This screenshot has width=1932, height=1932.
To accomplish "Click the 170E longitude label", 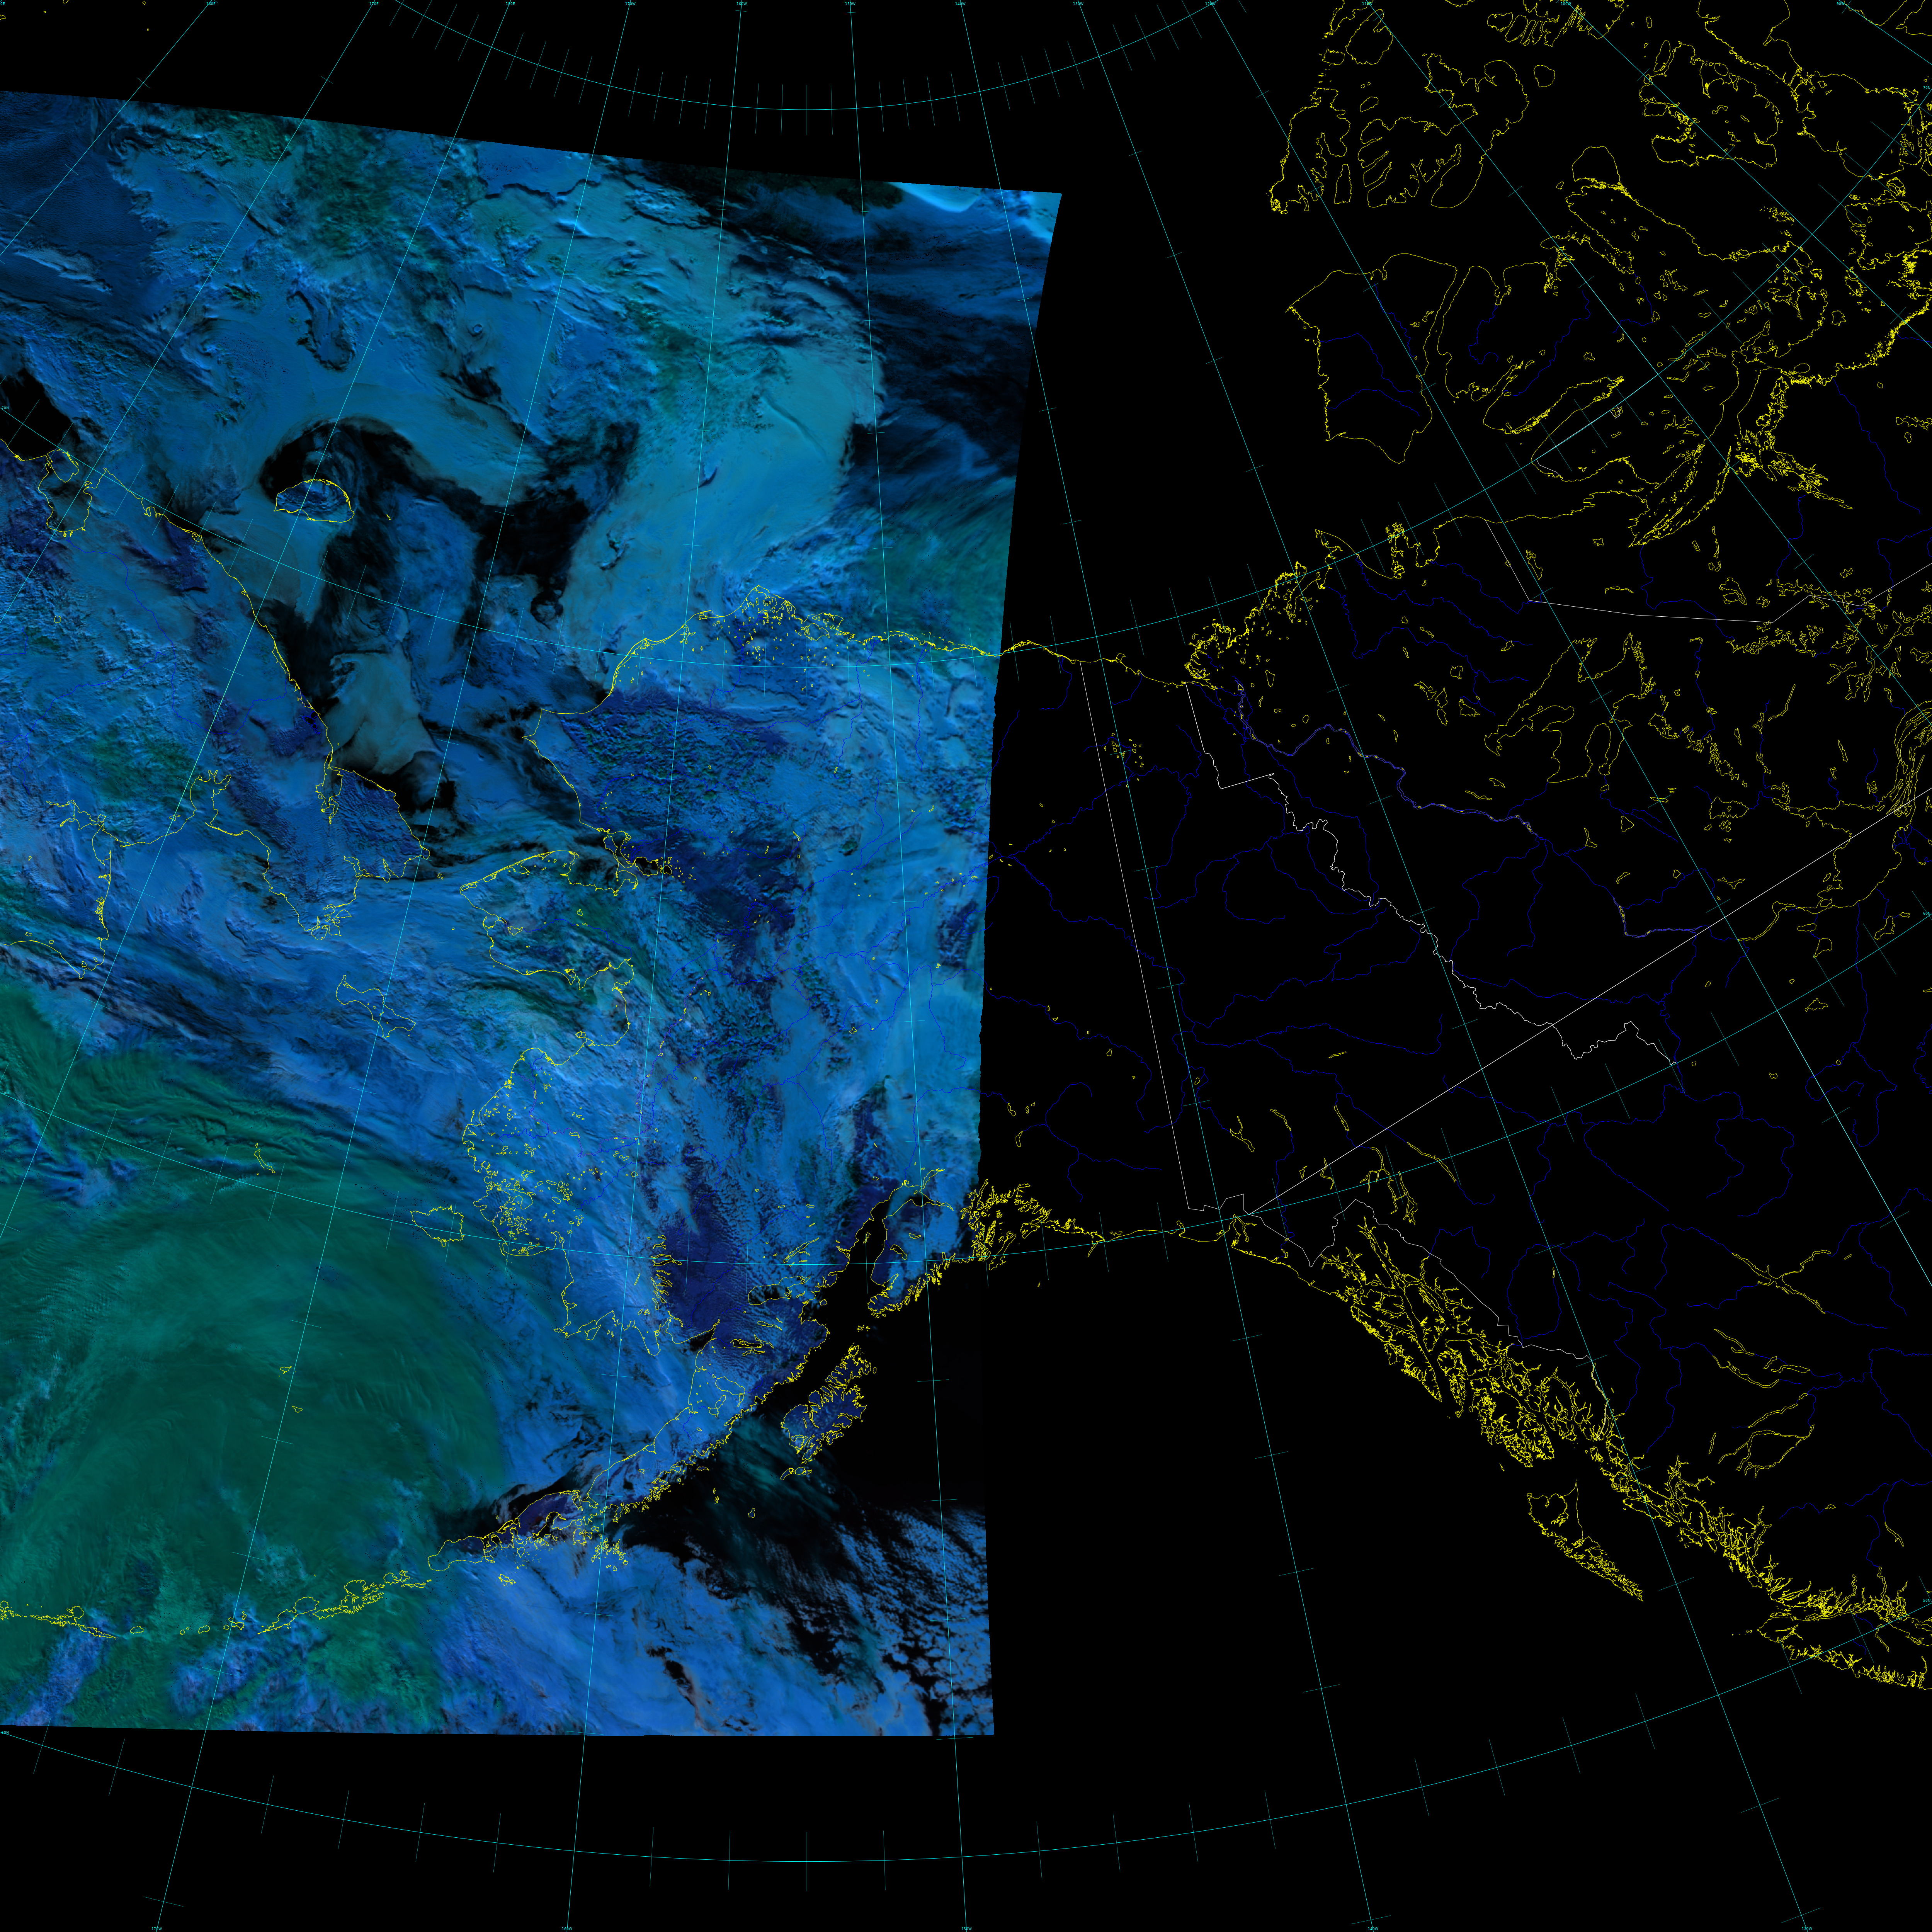I will (374, 4).
